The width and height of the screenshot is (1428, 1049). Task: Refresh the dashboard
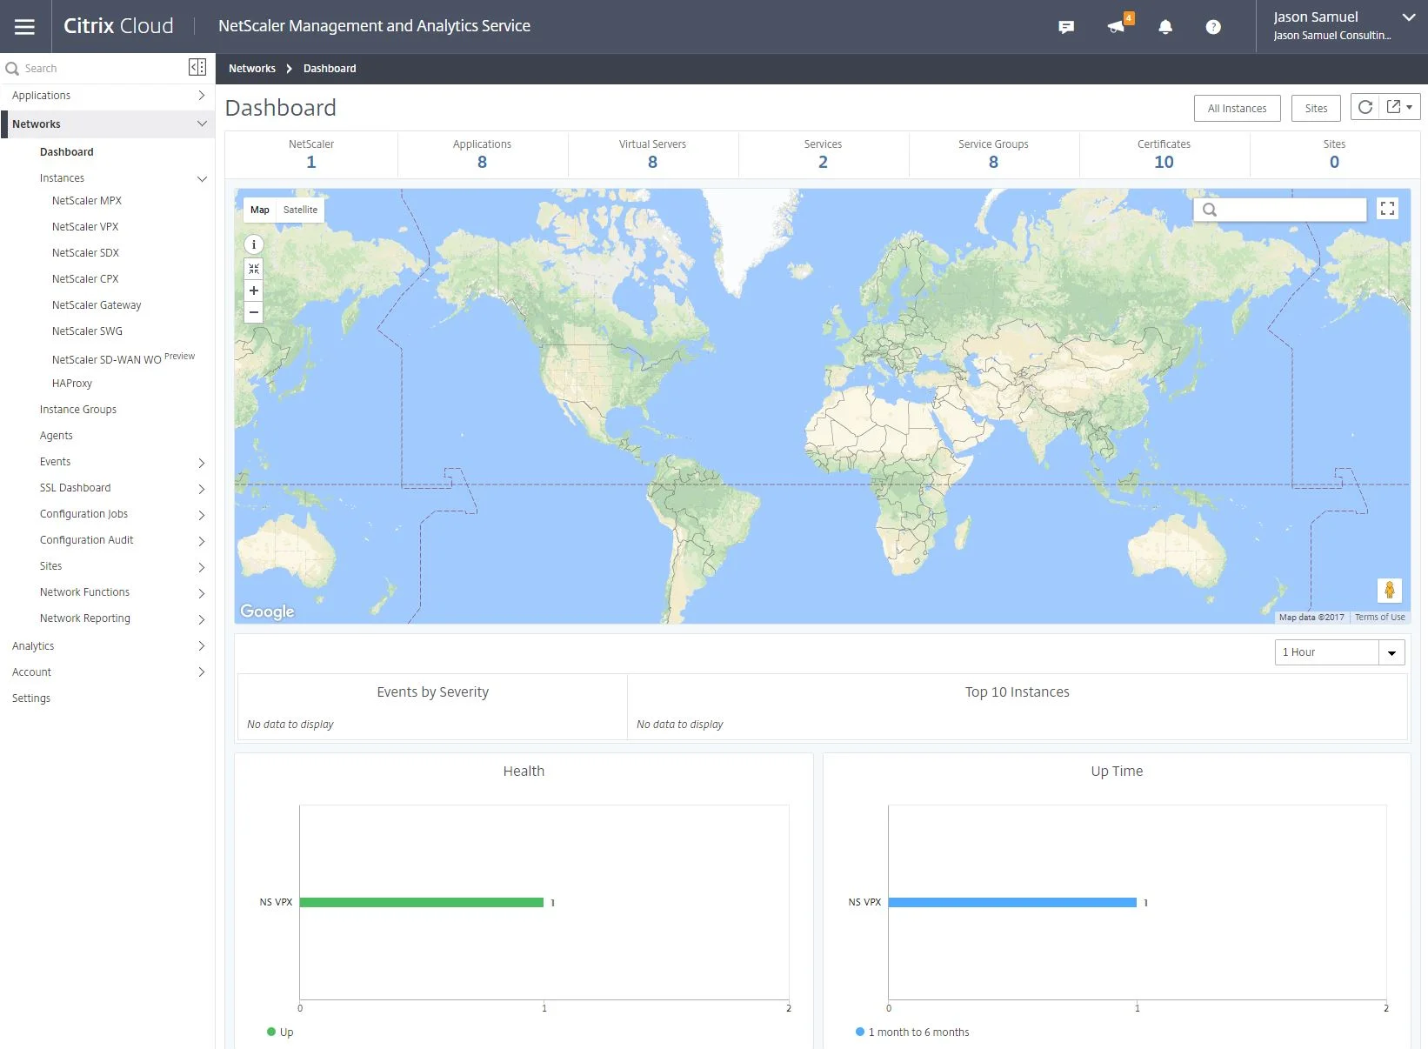(1365, 107)
